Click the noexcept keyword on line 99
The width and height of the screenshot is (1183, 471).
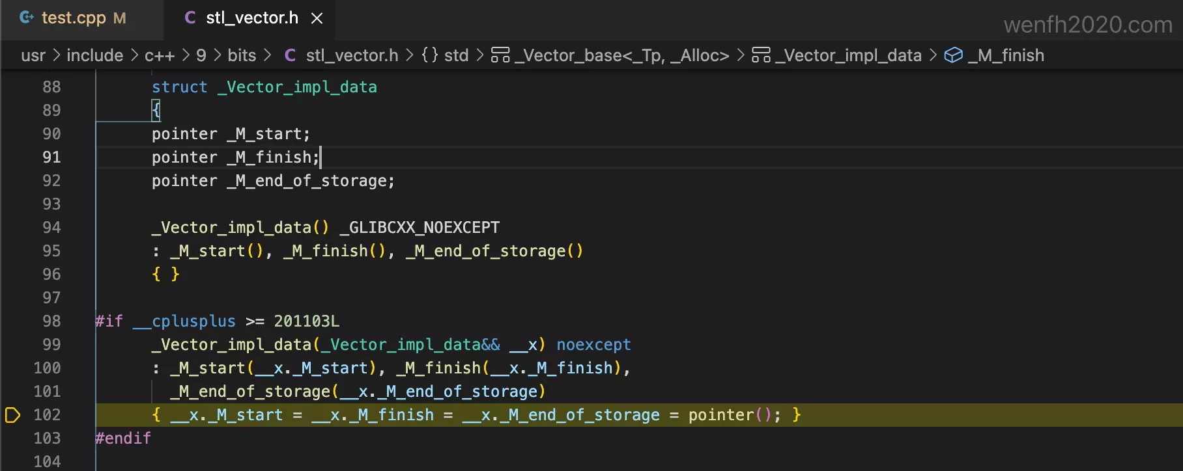point(593,345)
